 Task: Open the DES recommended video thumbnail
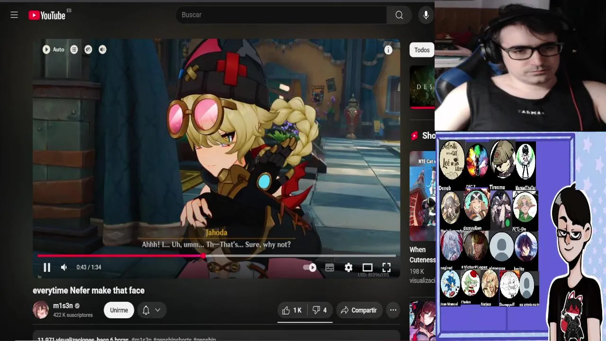[422, 87]
